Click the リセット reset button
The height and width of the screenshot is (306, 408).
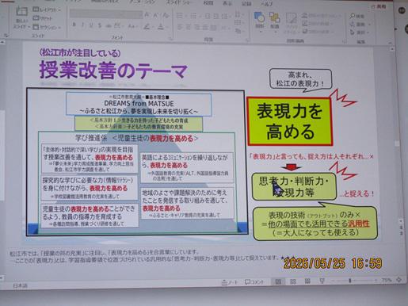[43, 18]
